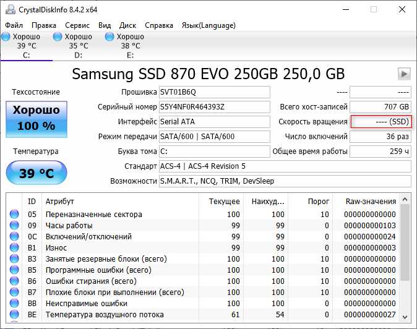Viewport: 417px width, 329px height.
Task: Click status orb of row 0C Включений/отключений
Action: [14, 236]
